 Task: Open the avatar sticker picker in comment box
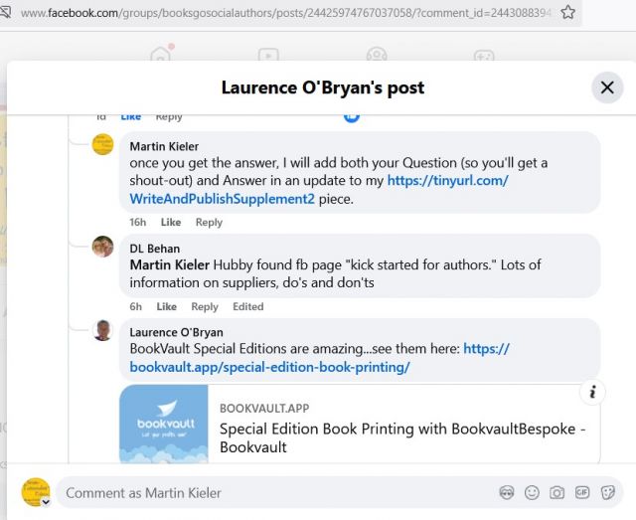tap(507, 492)
